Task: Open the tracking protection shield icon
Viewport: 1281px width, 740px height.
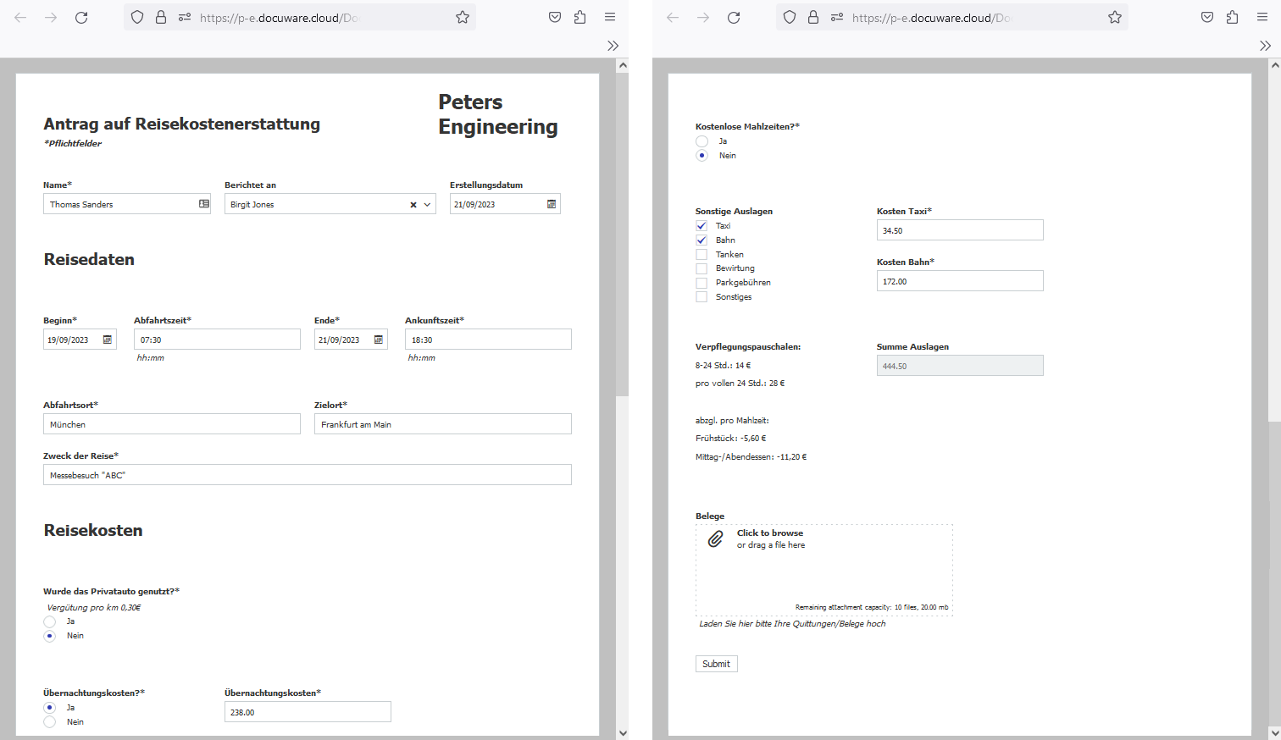Action: pyautogui.click(x=136, y=16)
